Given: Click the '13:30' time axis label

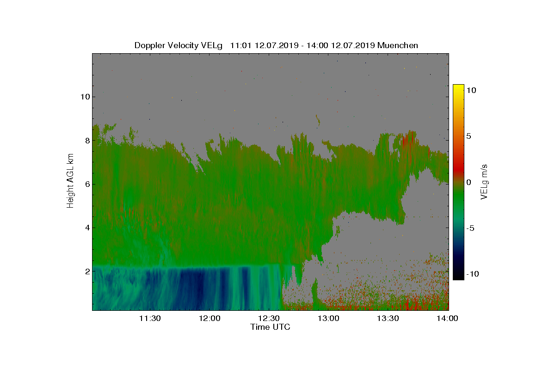Looking at the screenshot, I should [x=388, y=318].
